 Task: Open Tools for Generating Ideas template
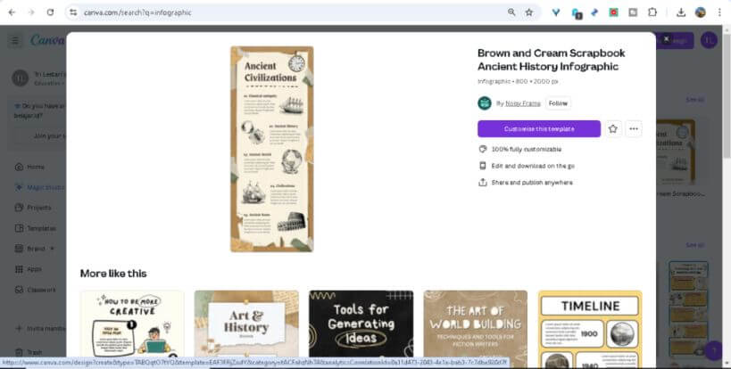click(361, 324)
